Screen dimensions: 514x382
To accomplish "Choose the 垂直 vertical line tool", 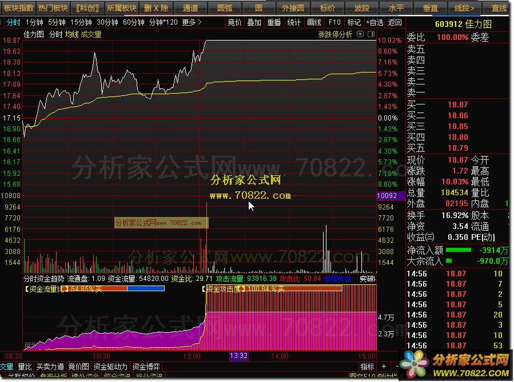I will point(430,8).
